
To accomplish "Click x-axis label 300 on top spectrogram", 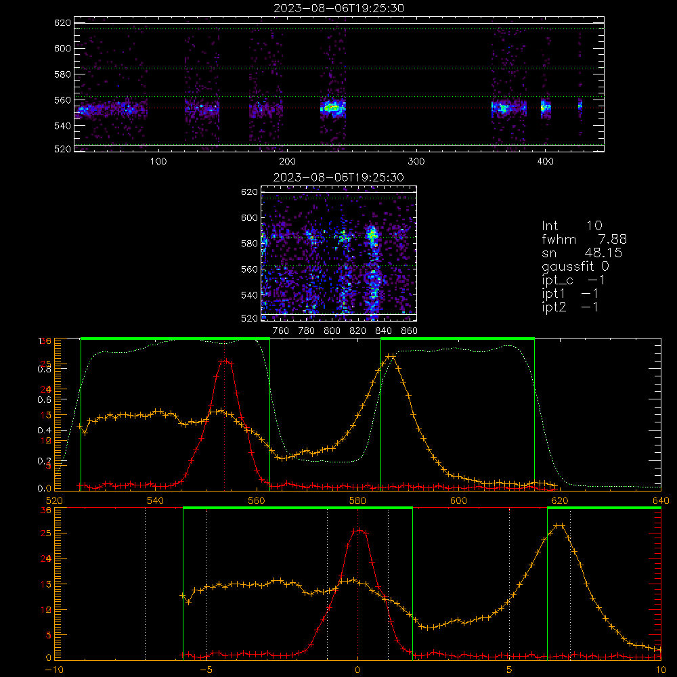I will click(x=416, y=162).
